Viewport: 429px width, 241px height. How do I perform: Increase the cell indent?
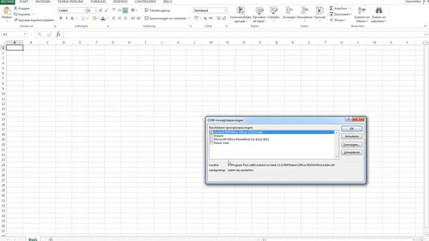coord(139,18)
